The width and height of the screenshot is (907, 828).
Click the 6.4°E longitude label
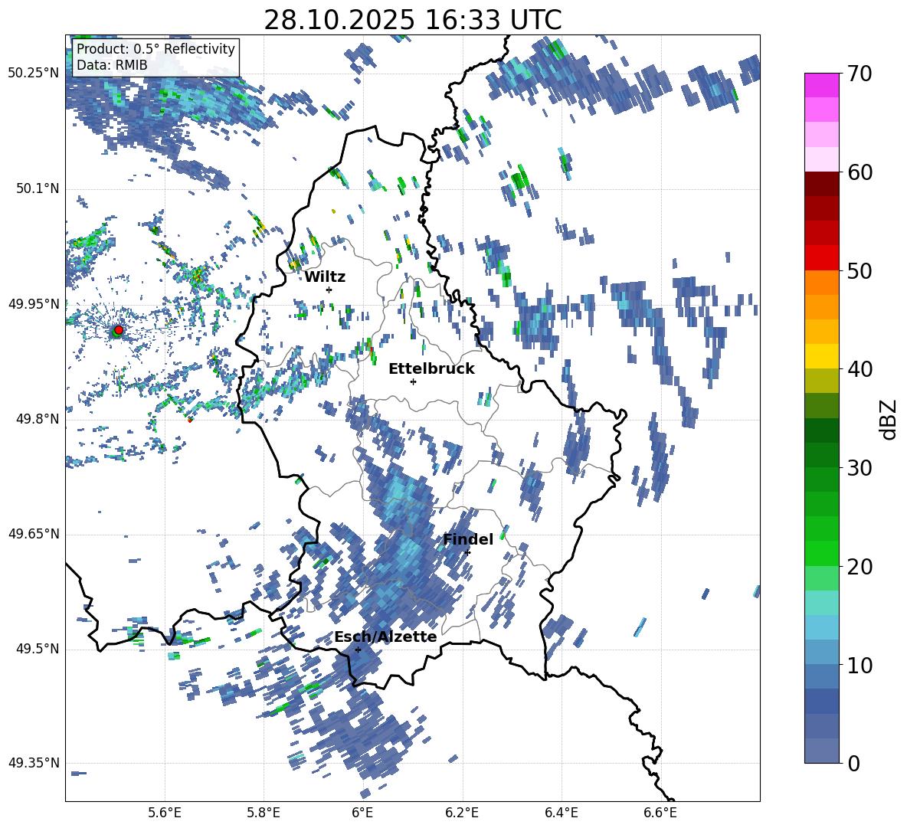click(x=561, y=813)
